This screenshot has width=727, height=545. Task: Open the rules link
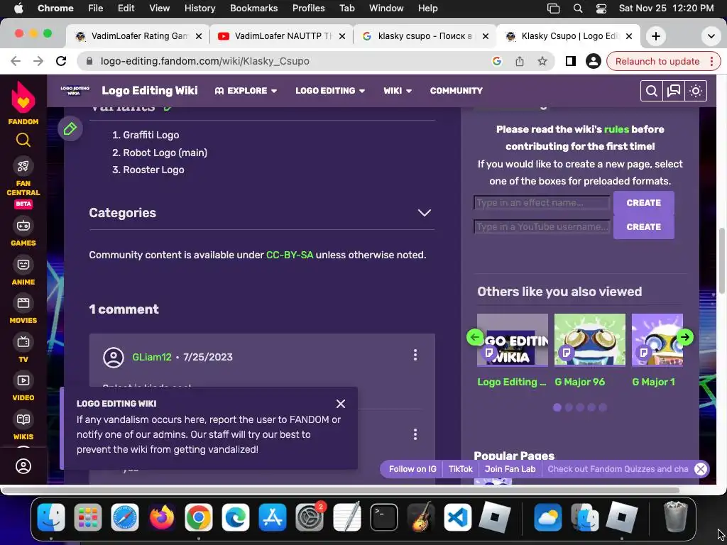click(616, 129)
